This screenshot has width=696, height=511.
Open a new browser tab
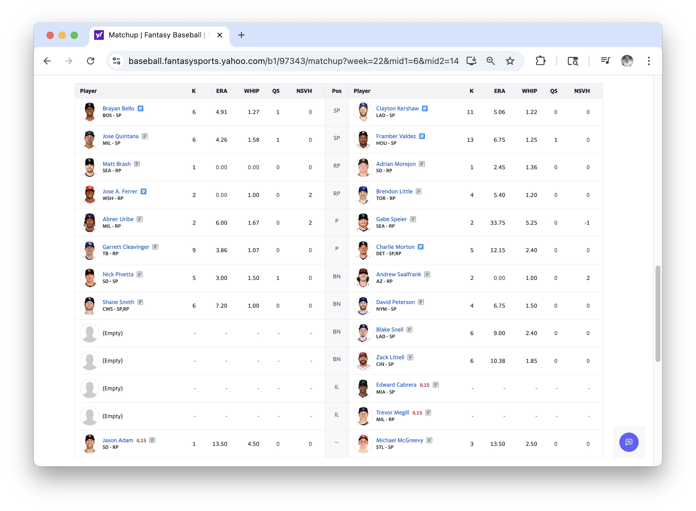tap(241, 35)
